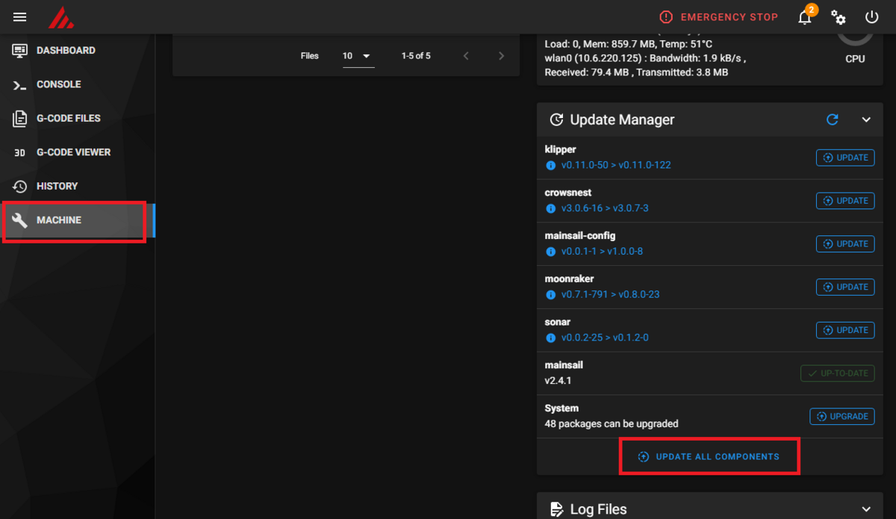Image resolution: width=896 pixels, height=519 pixels.
Task: Click mainsail version v2.4.1 text
Action: 559,380
